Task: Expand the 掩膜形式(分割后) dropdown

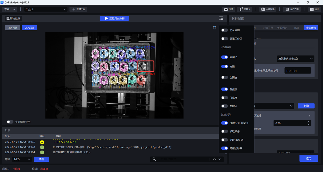Action: pos(295,59)
